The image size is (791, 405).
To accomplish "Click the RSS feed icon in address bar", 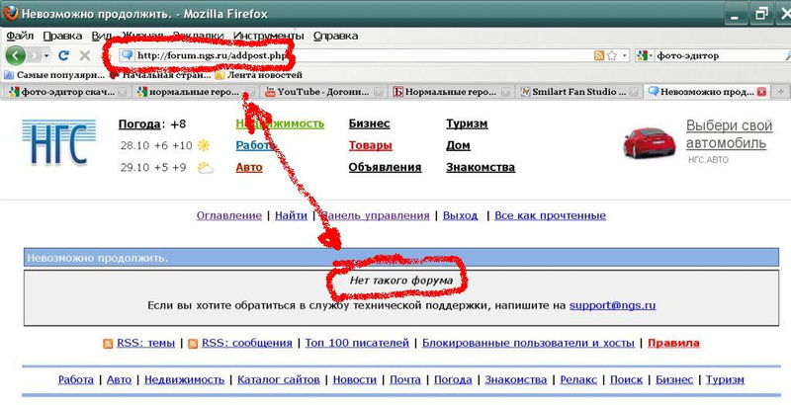I will click(x=599, y=55).
